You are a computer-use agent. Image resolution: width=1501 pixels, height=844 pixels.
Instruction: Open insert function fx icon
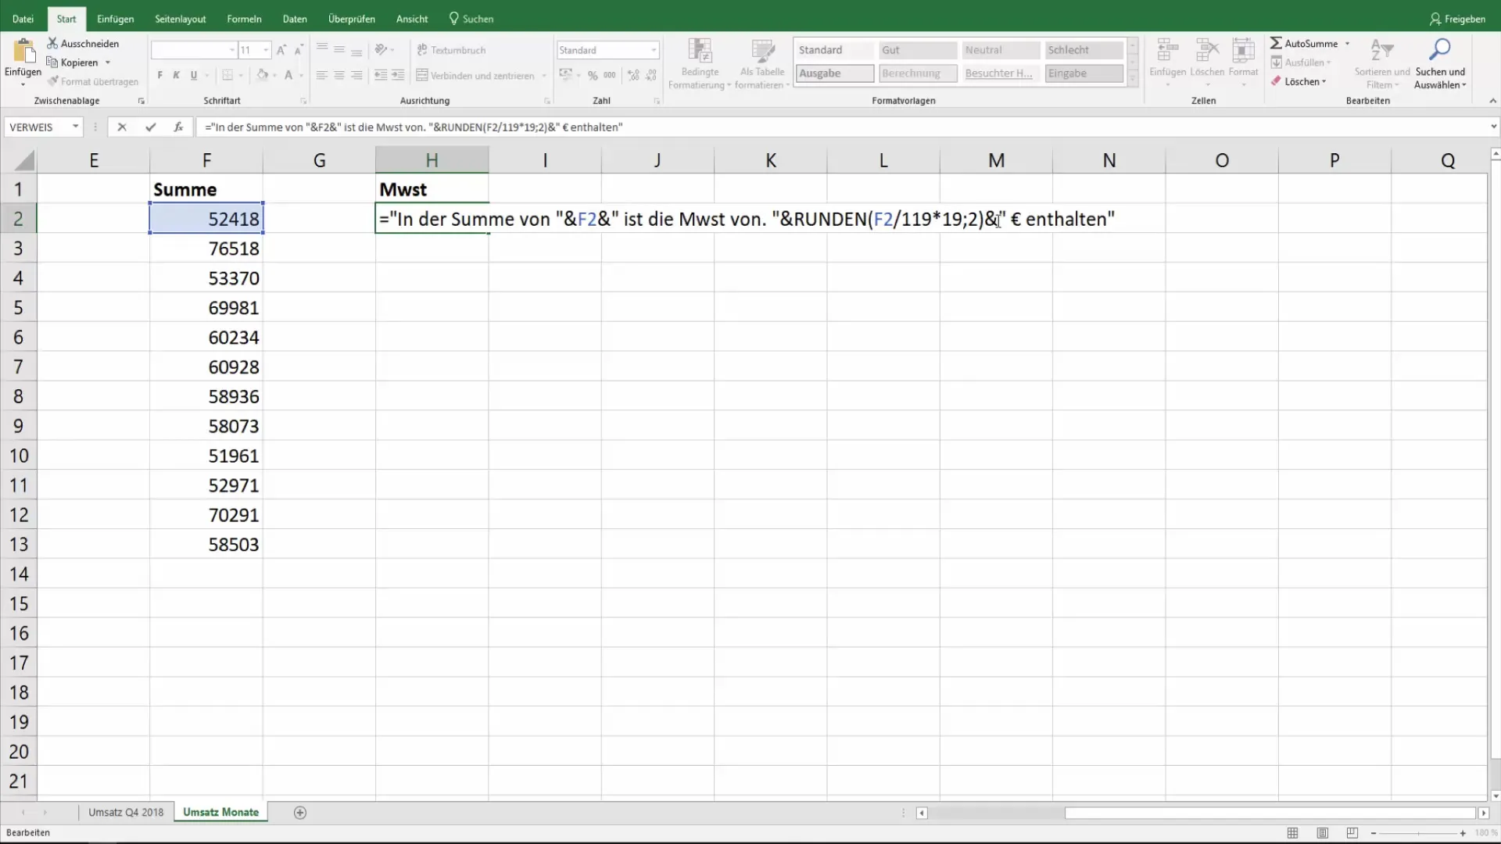coord(178,127)
